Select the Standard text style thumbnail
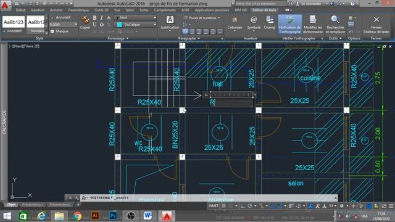The width and height of the screenshot is (395, 222). 36,25
